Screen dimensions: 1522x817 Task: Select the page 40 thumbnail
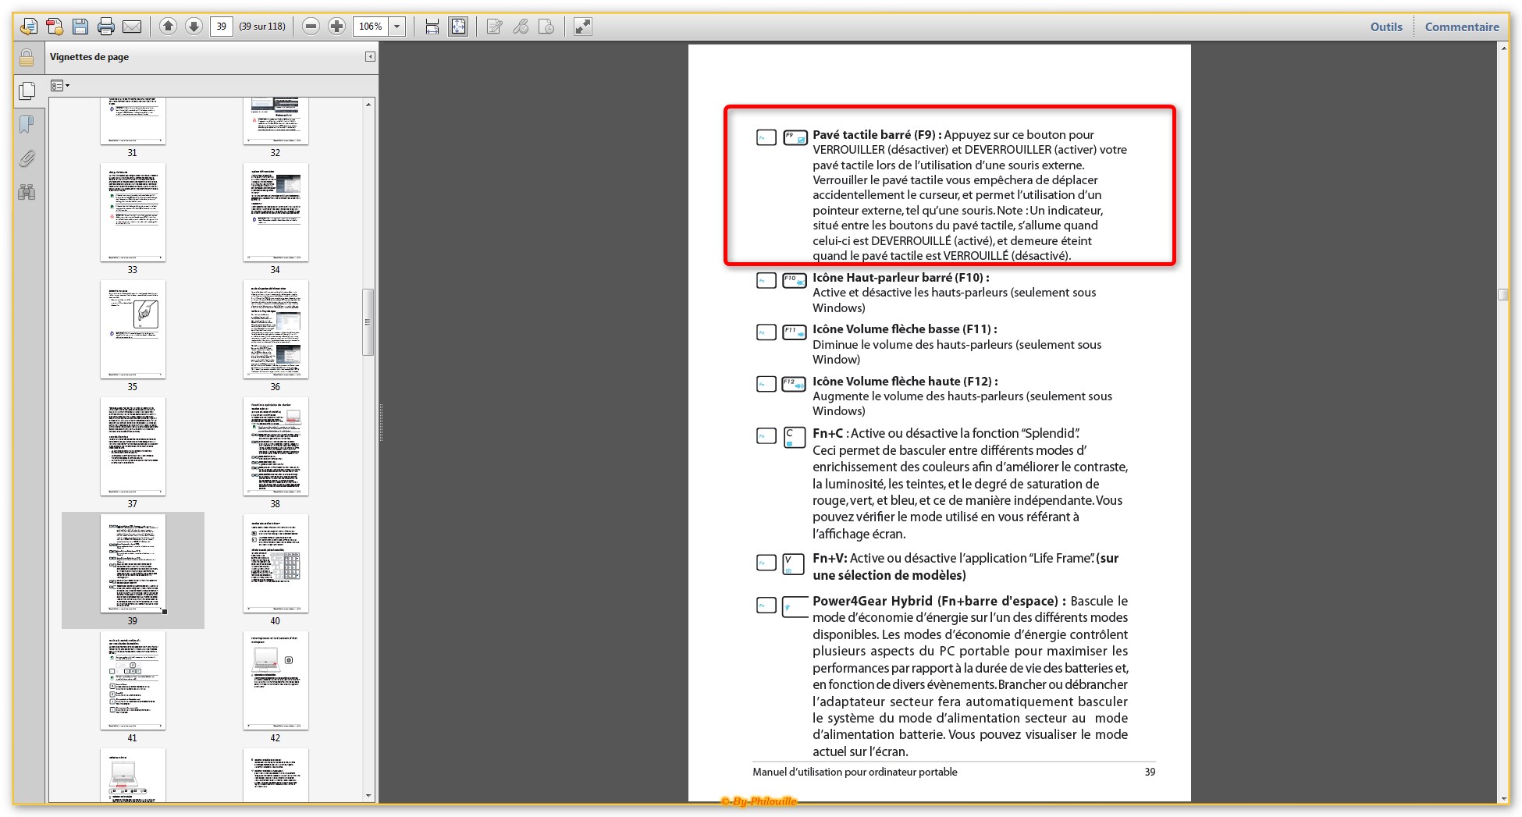point(276,564)
